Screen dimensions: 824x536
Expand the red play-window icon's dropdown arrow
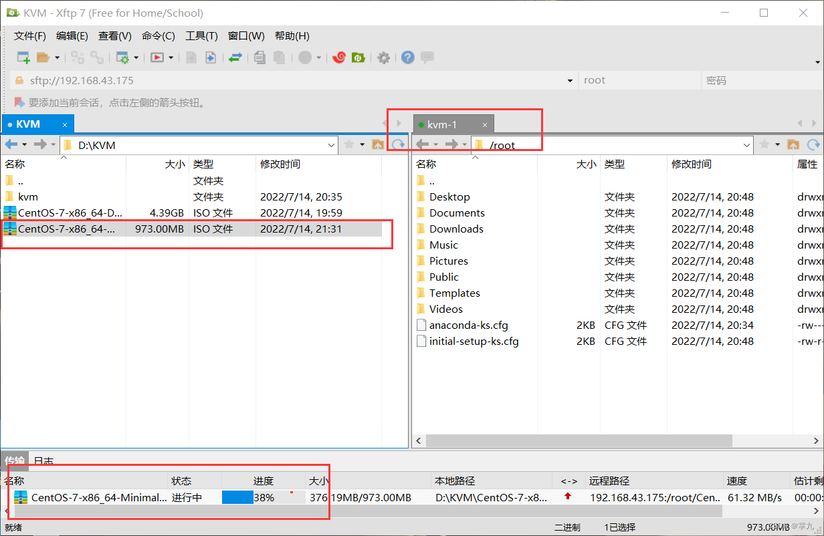pyautogui.click(x=171, y=58)
